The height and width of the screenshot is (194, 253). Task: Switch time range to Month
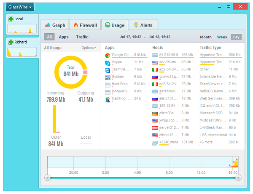[206, 37]
